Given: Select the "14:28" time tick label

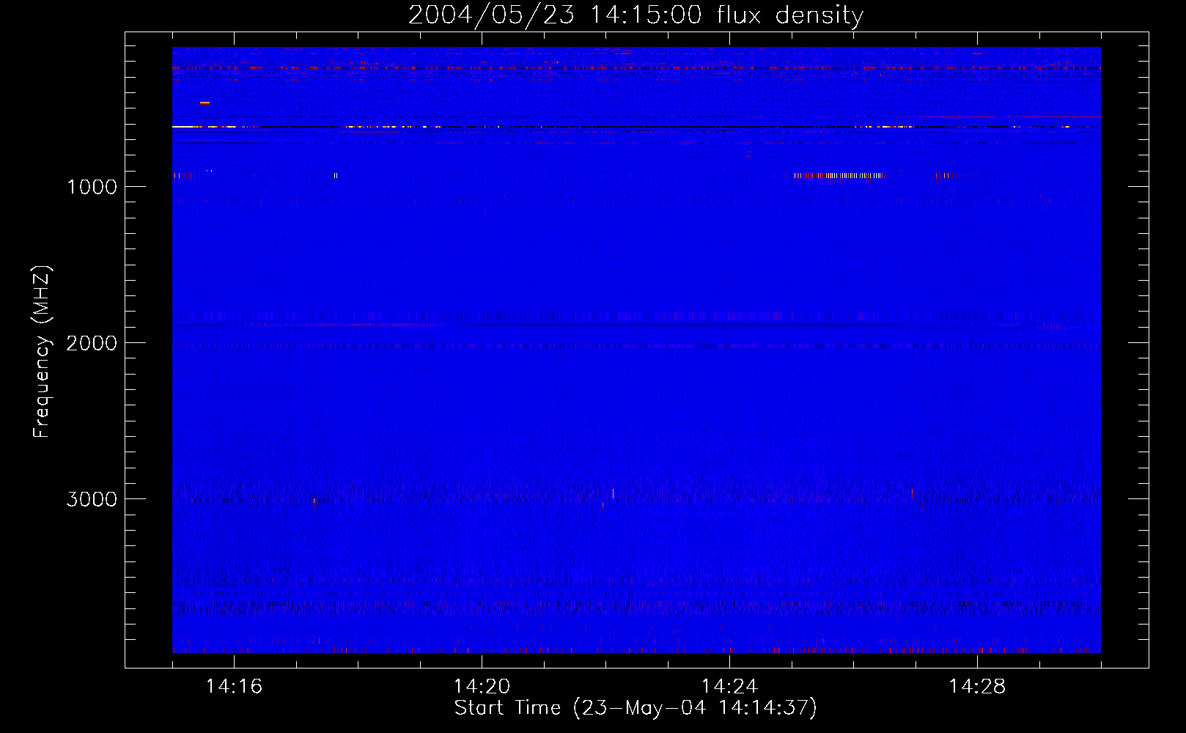Looking at the screenshot, I should point(977,686).
